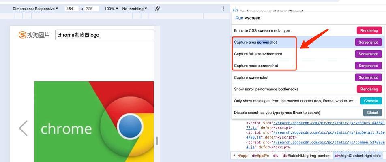
Task: Click the search box with chrome浏览器logo
Action: [104, 35]
